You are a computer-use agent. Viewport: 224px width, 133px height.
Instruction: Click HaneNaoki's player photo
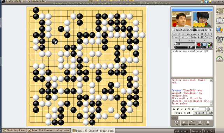[182, 20]
